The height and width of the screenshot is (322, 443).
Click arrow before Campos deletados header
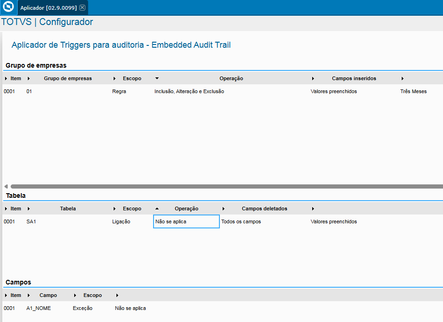coord(224,209)
